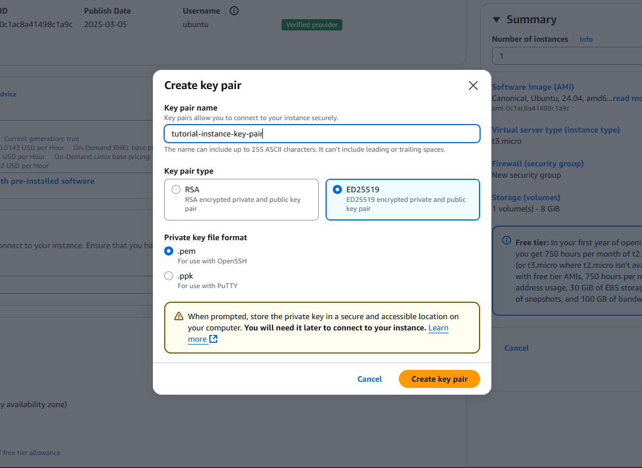Click the Free tier info icon
This screenshot has width=642, height=468.
pyautogui.click(x=506, y=241)
